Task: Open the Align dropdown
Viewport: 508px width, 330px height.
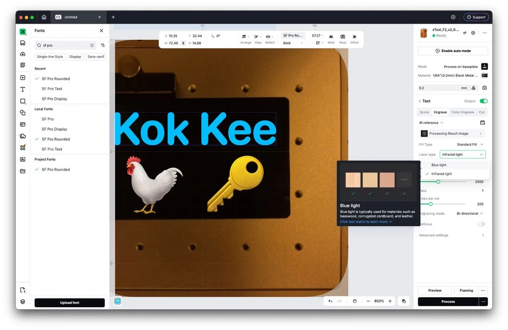Action: coord(258,39)
